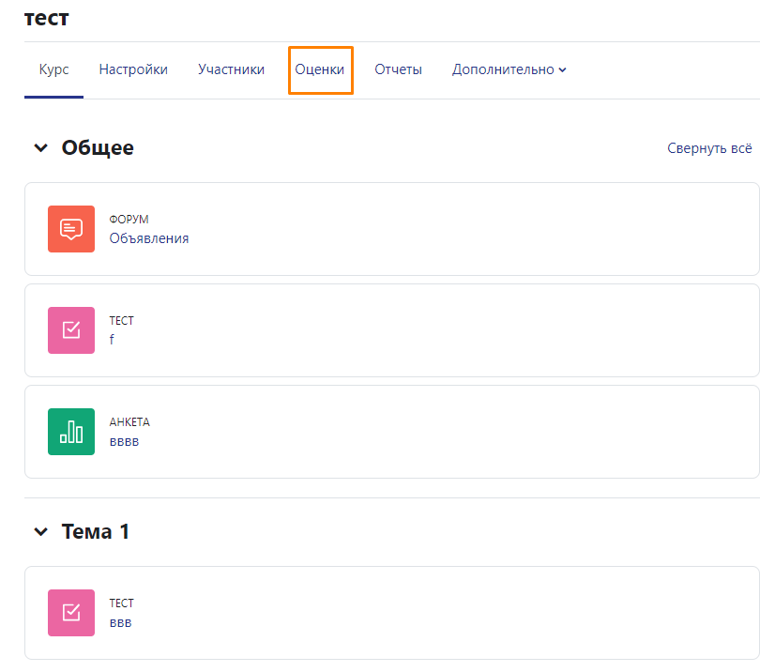The width and height of the screenshot is (775, 672).
Task: Collapse the Тема 1 section chevron
Action: 41,532
